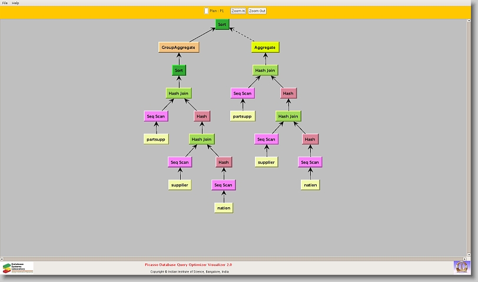Click the Seq Scan node above right supplier
This screenshot has width=478, height=282.
[266, 139]
